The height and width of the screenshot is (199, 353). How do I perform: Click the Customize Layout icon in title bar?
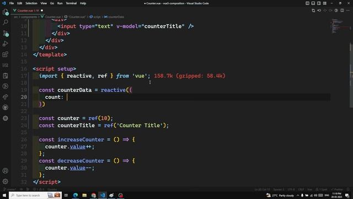point(325,3)
